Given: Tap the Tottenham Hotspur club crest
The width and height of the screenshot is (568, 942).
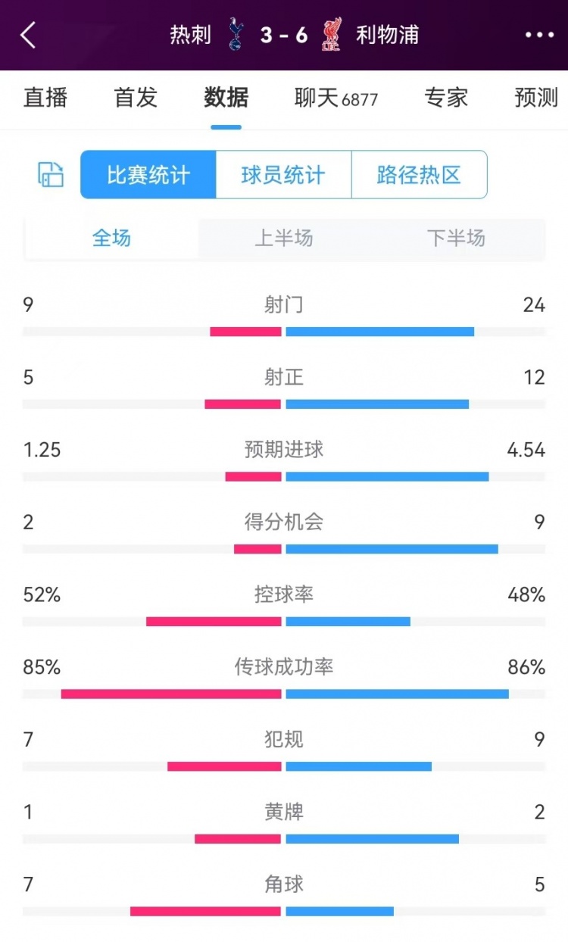Looking at the screenshot, I should pos(236,35).
